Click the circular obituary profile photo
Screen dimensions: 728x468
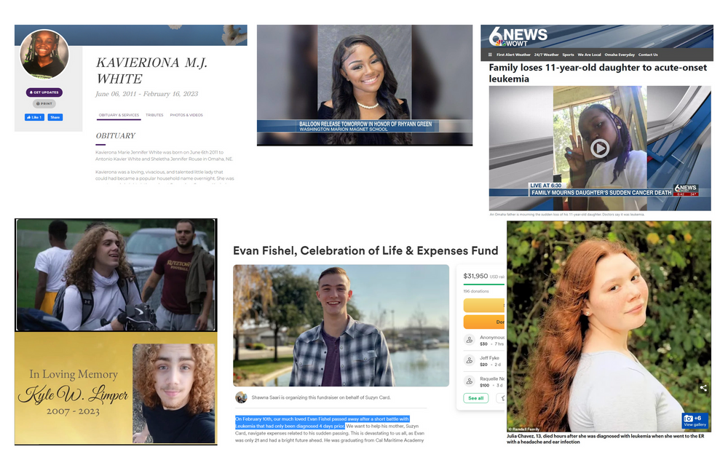coord(44,55)
